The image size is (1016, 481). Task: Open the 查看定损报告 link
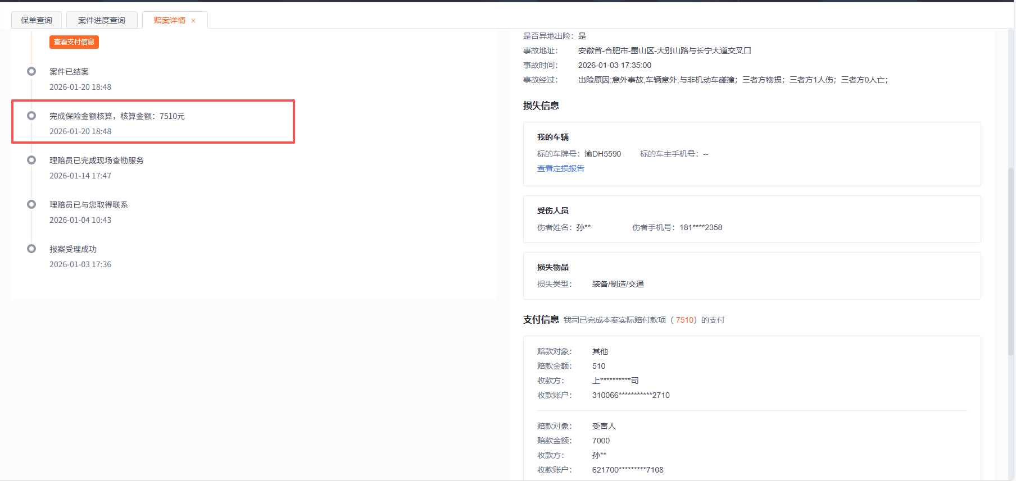pos(560,168)
